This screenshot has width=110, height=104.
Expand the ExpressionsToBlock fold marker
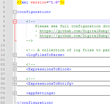pos(15,69)
